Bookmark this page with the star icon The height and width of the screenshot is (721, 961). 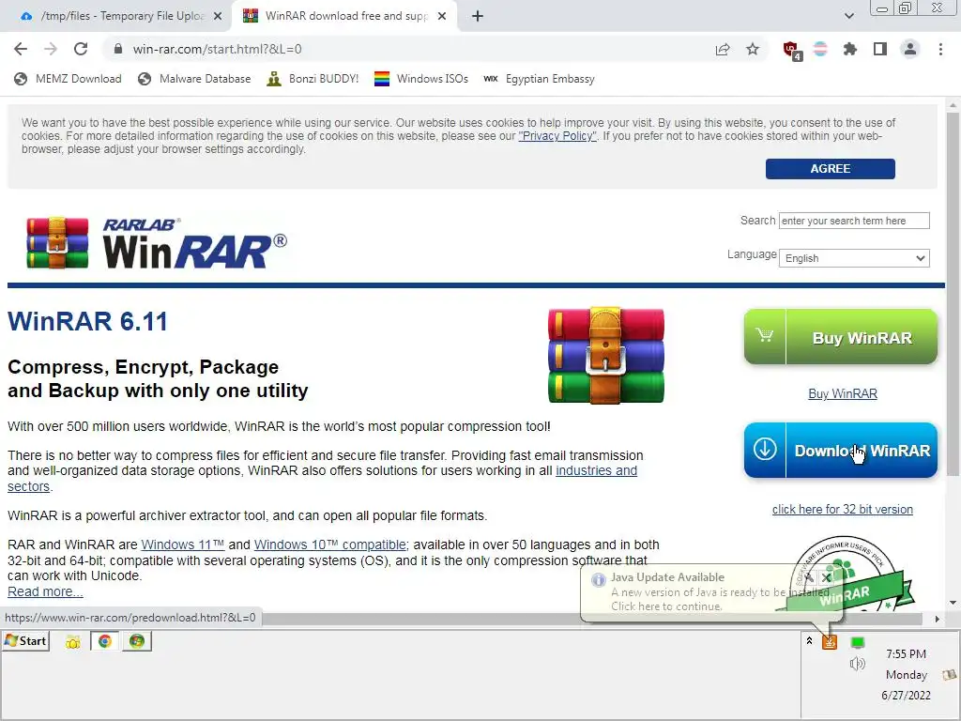(753, 49)
